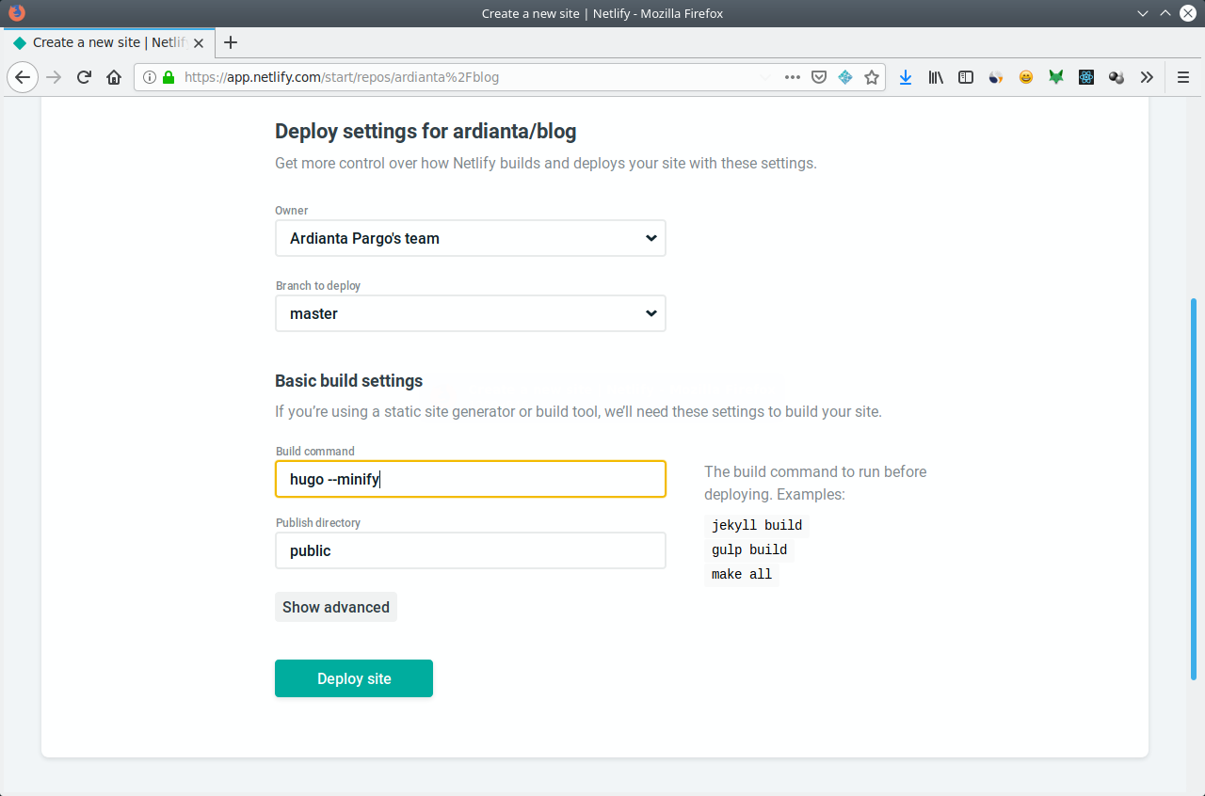Go to Firefox home page icon
Viewport: 1205px width, 796px height.
114,77
